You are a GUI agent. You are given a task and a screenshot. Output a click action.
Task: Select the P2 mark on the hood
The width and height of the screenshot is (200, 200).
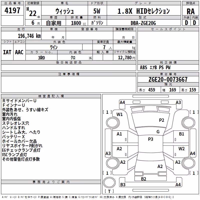[x=161, y=120]
